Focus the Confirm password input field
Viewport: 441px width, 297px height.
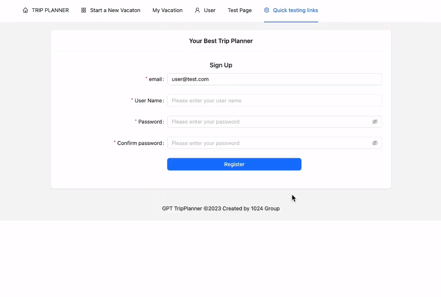pos(269,143)
